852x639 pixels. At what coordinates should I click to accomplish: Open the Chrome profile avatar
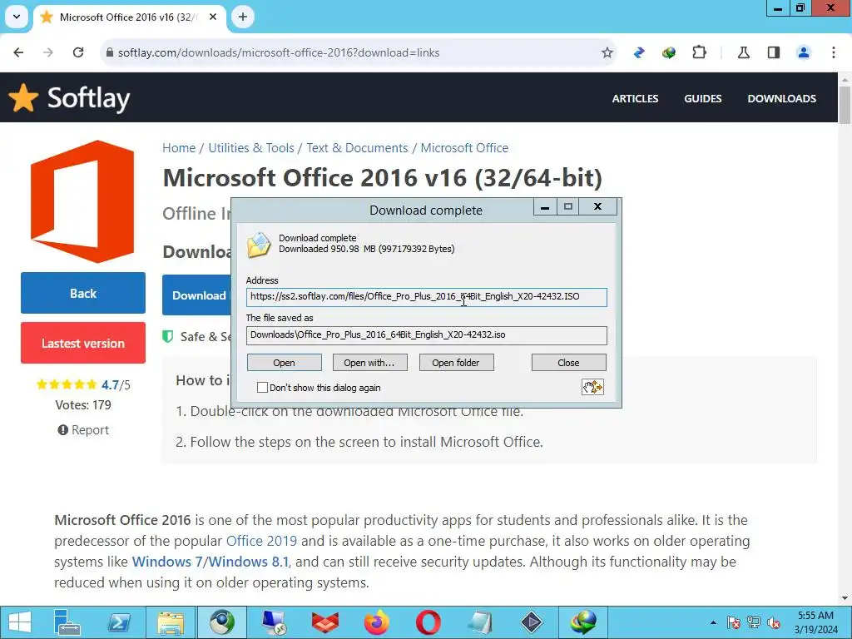[x=803, y=52]
